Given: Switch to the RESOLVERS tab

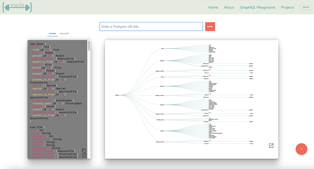Looking at the screenshot, I should [x=64, y=33].
